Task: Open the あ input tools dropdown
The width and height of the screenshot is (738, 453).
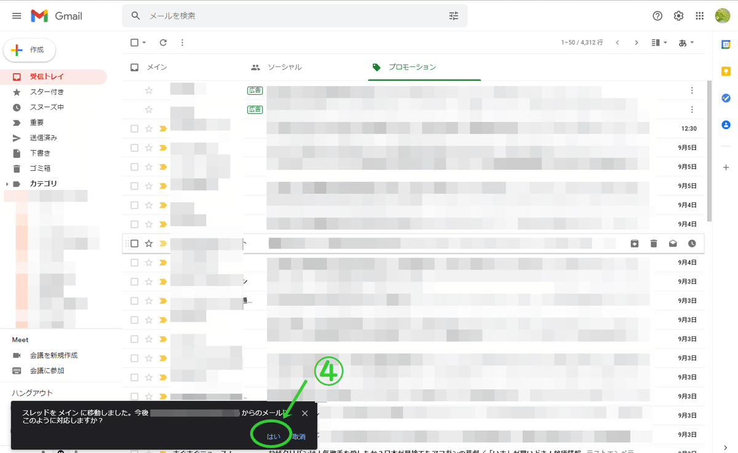Action: (686, 42)
